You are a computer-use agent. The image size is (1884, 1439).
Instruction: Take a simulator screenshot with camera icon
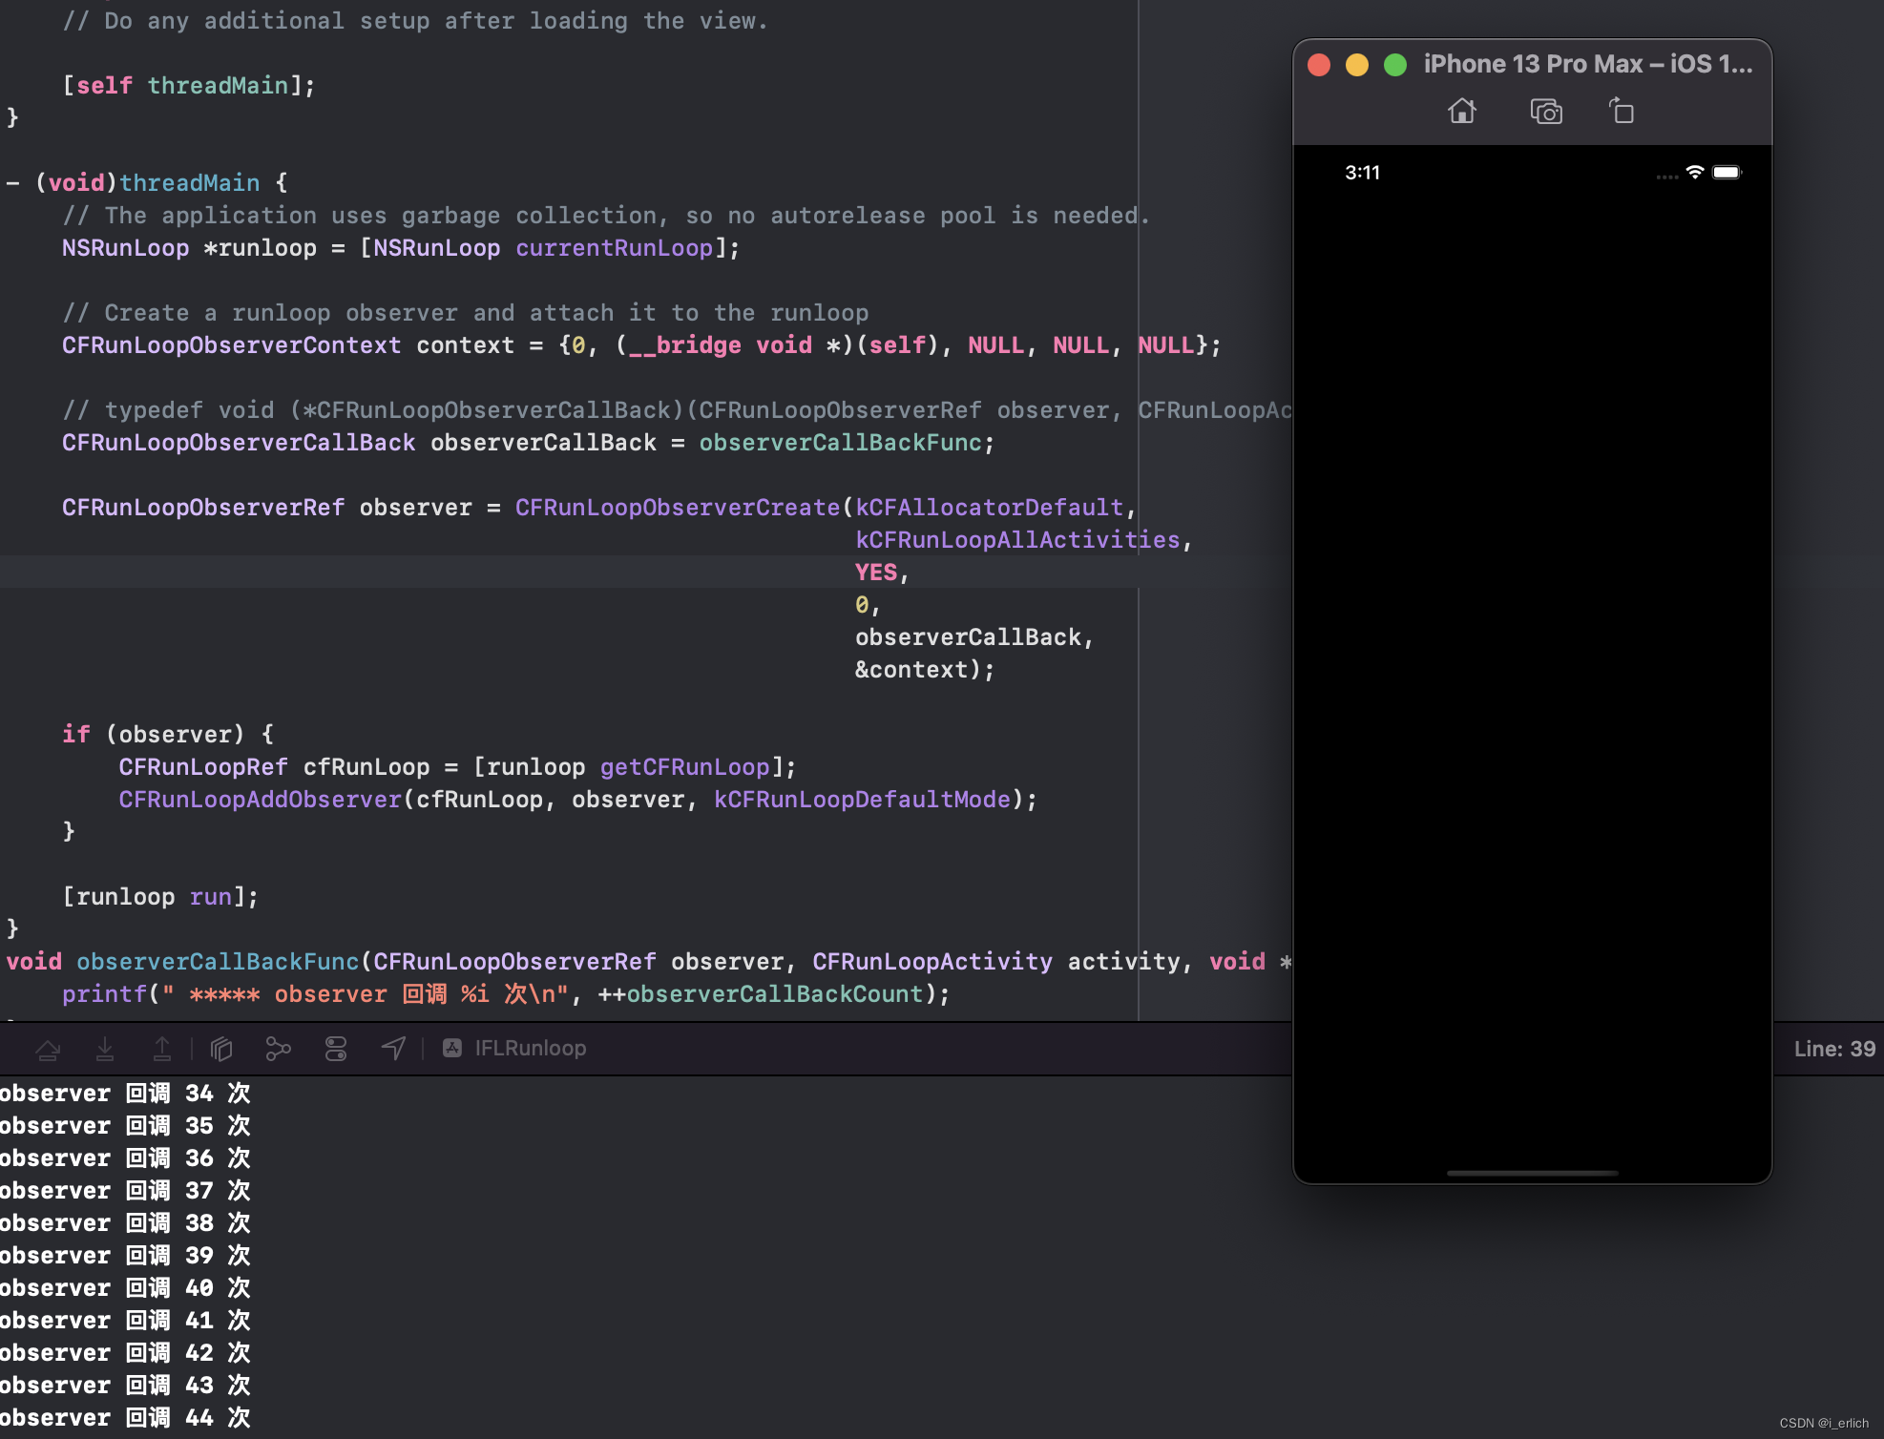1546,112
